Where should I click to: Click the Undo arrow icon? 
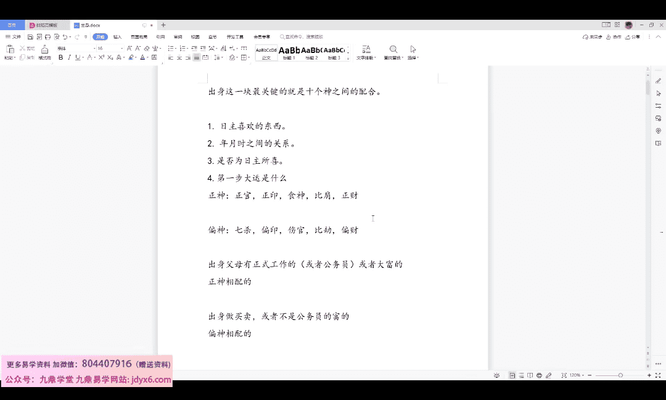pos(65,37)
